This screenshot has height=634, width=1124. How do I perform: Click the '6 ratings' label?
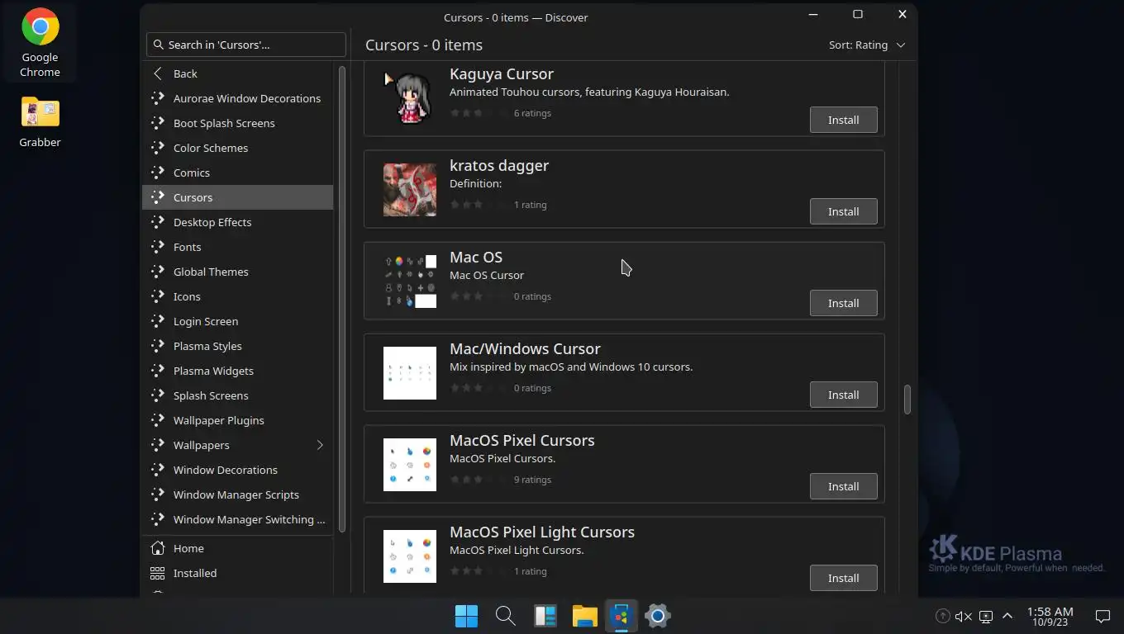click(x=532, y=113)
